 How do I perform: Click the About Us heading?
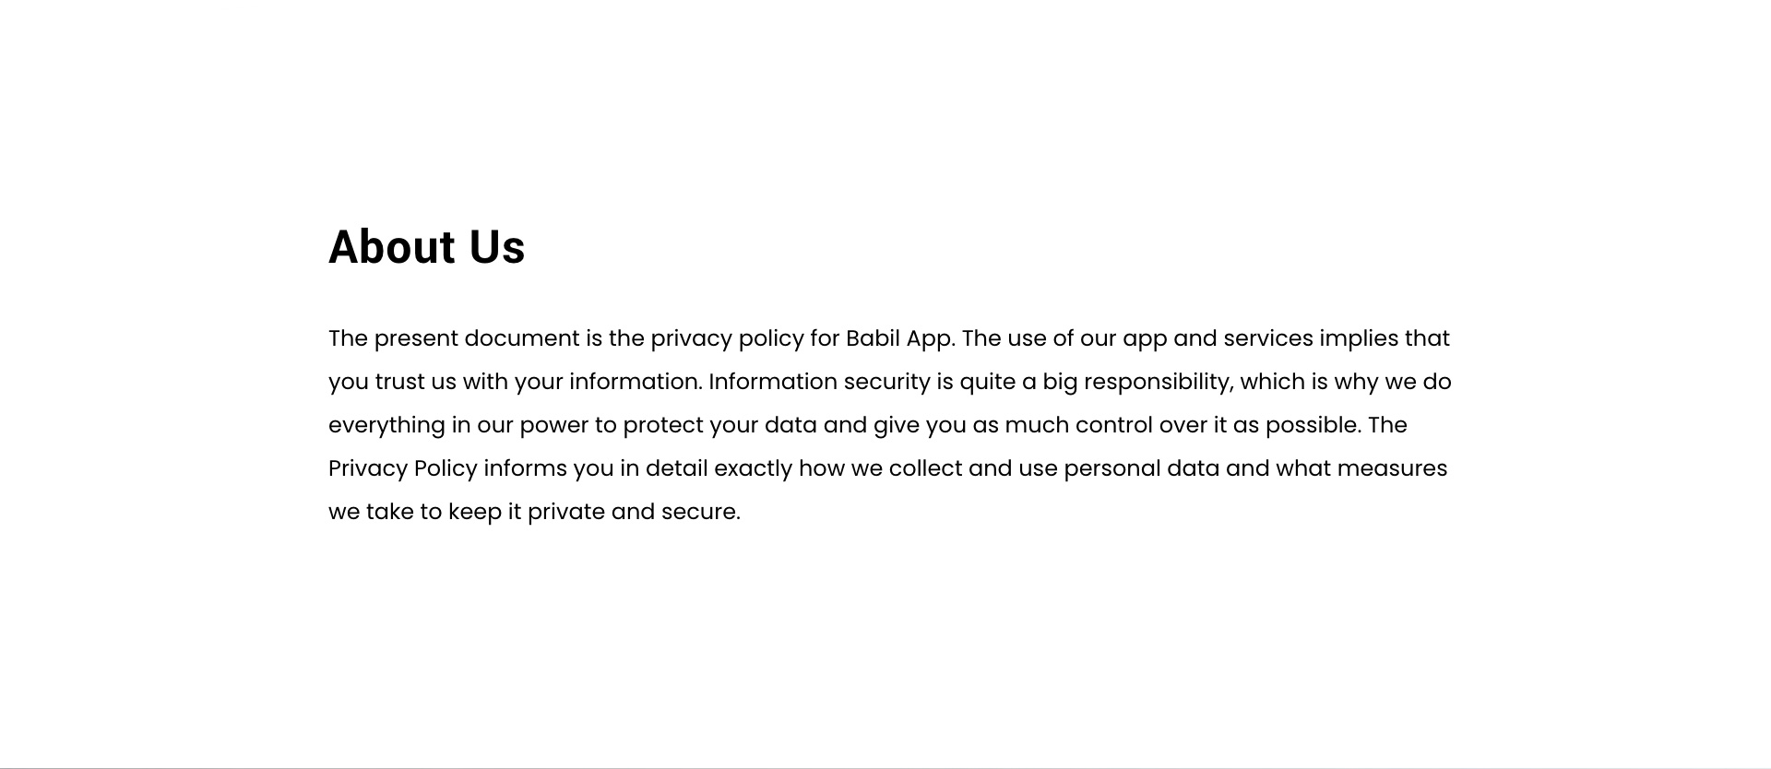(427, 247)
